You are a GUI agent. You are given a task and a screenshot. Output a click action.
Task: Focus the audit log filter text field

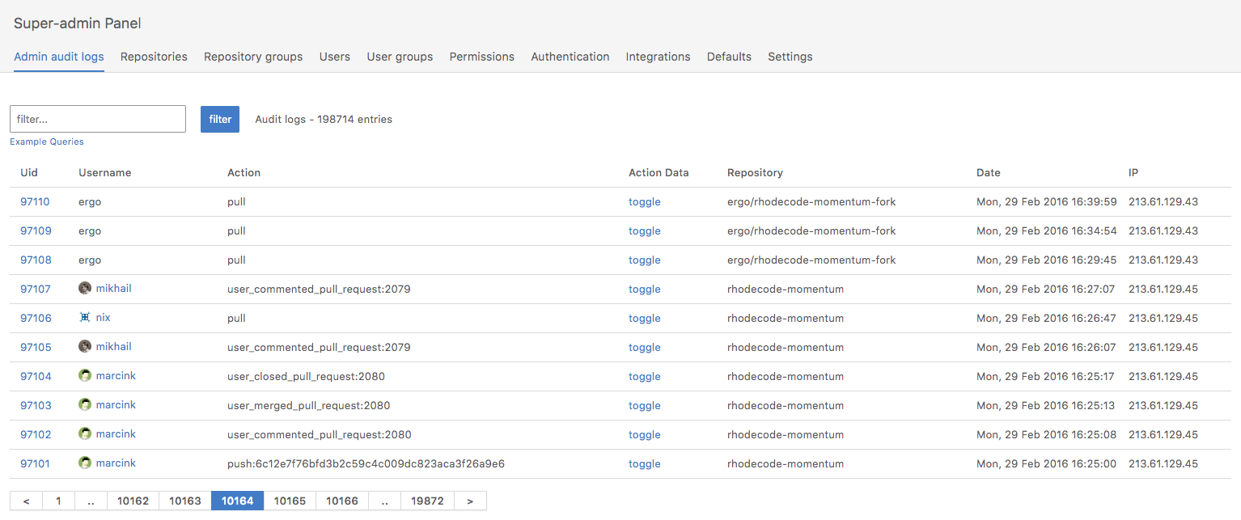[x=98, y=119]
